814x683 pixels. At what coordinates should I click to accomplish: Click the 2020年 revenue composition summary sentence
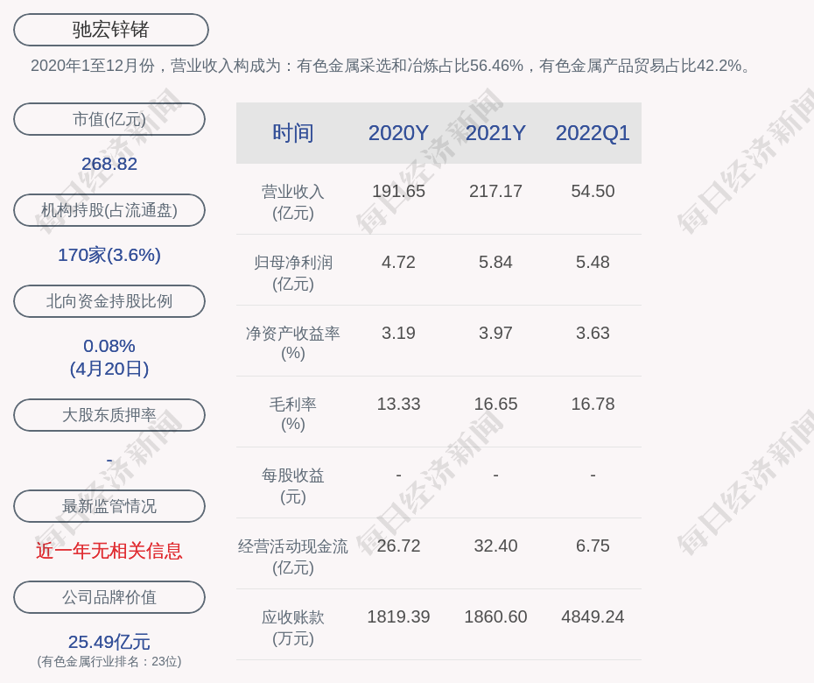391,66
